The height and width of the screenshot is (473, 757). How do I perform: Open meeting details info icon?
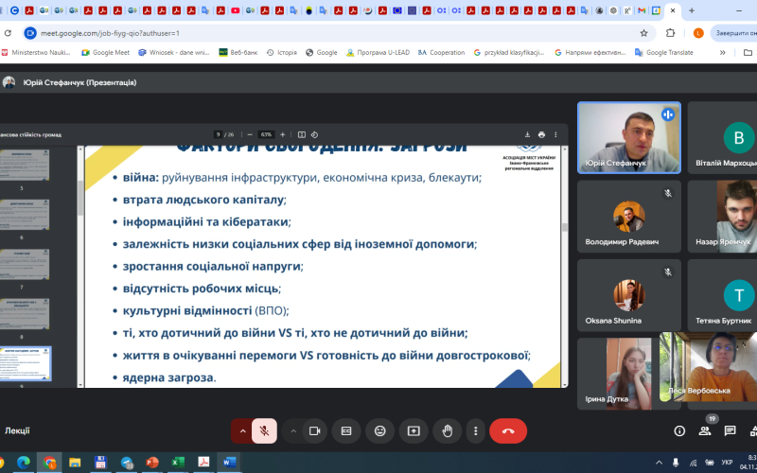[x=679, y=431]
